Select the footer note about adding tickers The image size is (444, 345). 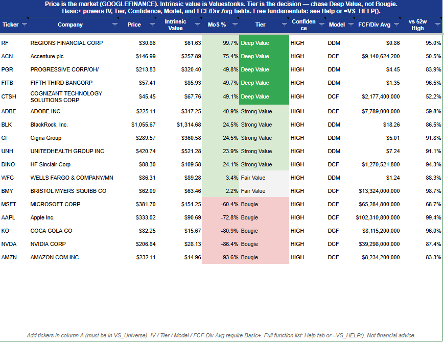[221, 336]
